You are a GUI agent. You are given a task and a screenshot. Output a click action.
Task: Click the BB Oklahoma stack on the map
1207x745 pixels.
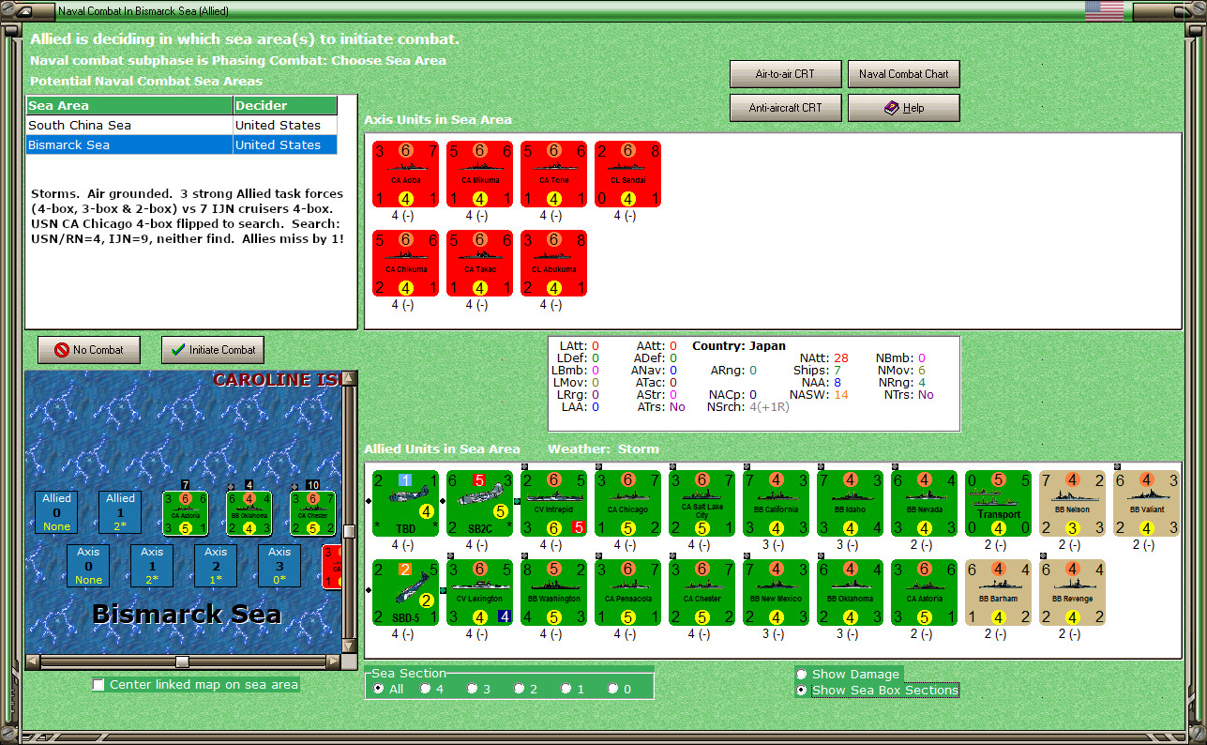tap(249, 513)
